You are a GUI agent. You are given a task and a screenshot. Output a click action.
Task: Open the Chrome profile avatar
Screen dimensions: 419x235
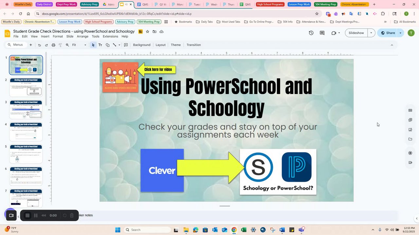pyautogui.click(x=406, y=14)
